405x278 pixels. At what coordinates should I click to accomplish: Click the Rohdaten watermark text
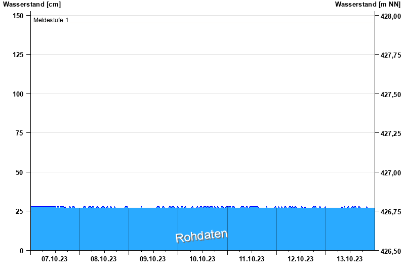(201, 236)
